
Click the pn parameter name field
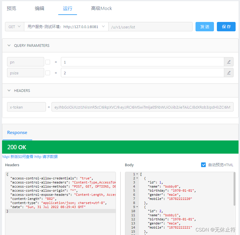[x=25, y=62]
